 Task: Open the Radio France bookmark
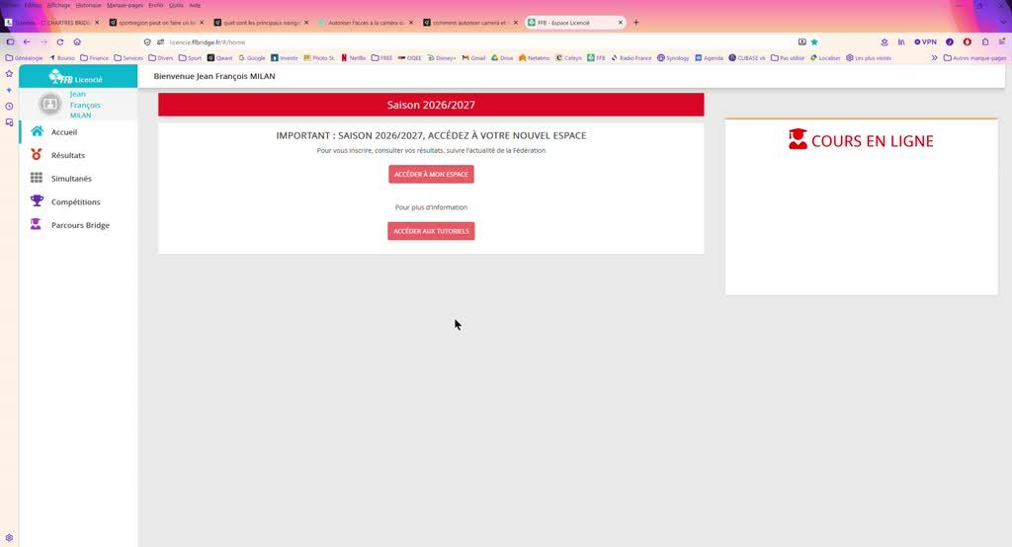coord(632,58)
